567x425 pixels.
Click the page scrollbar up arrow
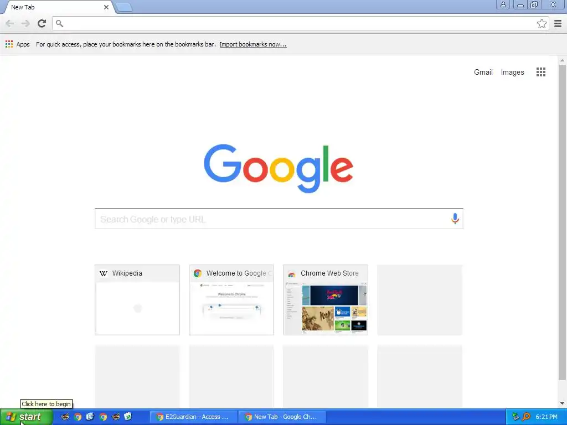562,60
